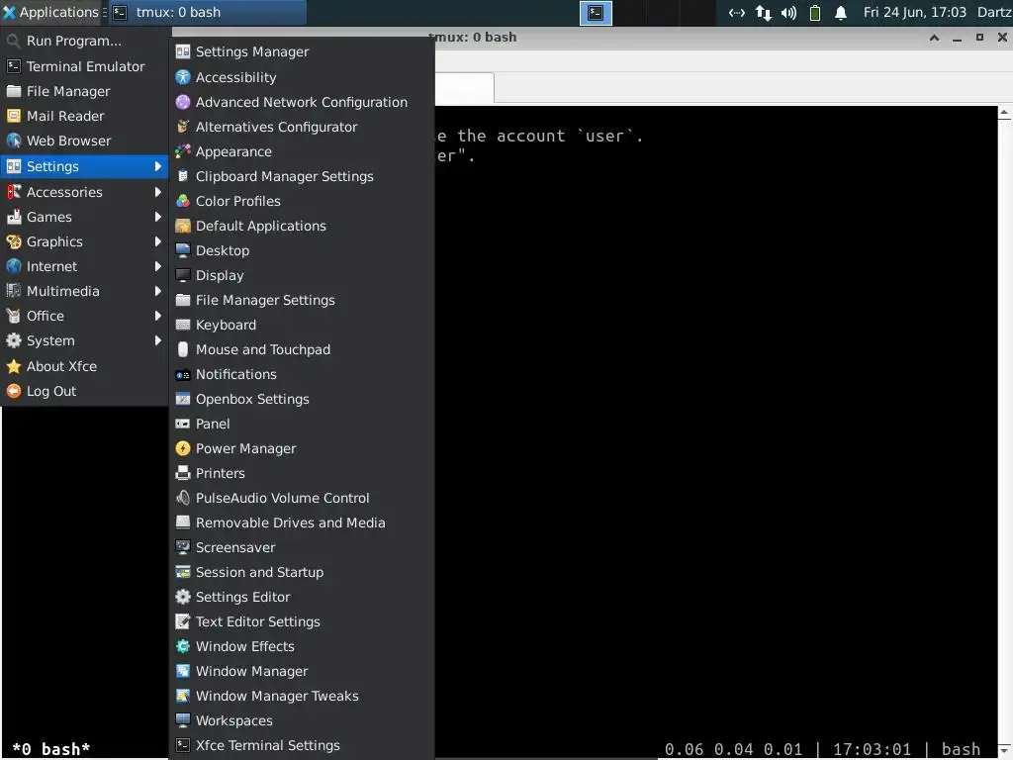Click the Settings submenu arrow

point(157,166)
